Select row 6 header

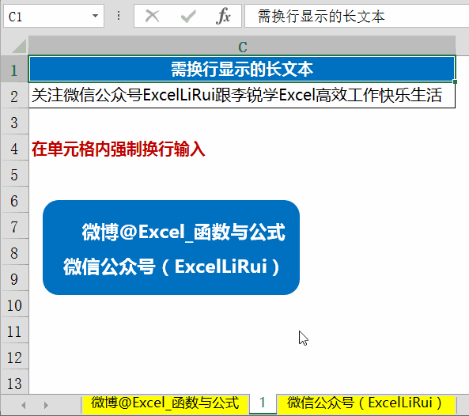(14, 200)
